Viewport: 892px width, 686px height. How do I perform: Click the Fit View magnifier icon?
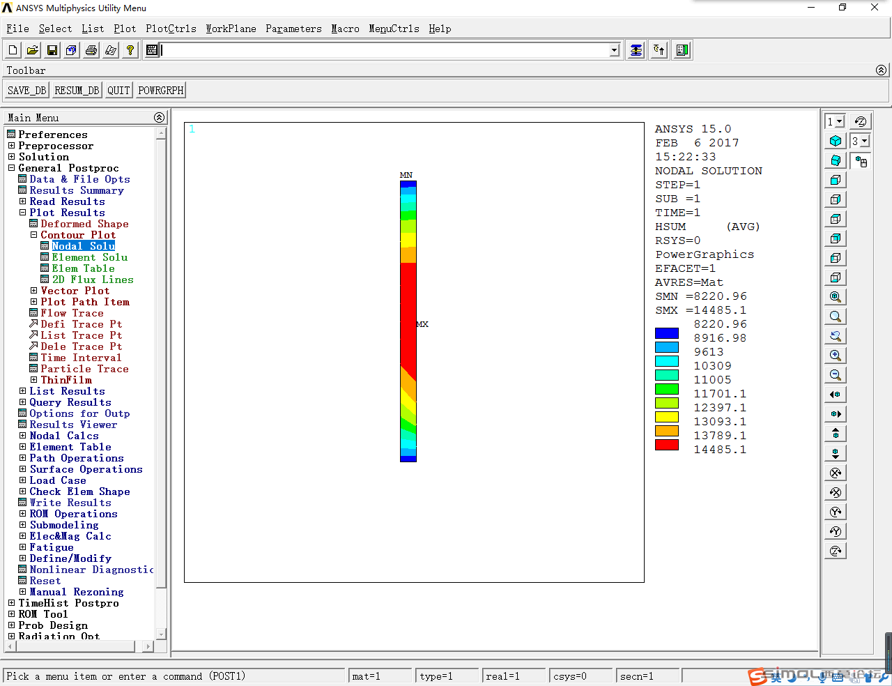836,297
